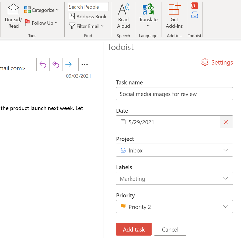Expand the Project dropdown showing Inbox

coord(225,150)
